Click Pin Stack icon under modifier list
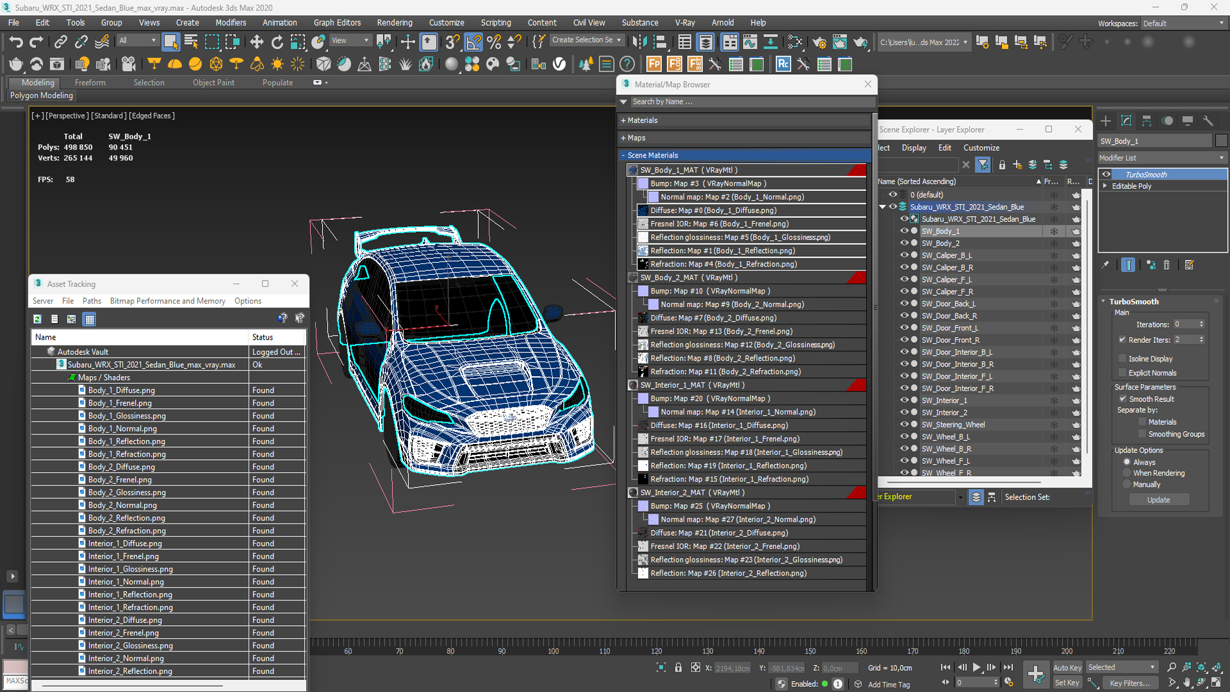The height and width of the screenshot is (692, 1230). (x=1105, y=265)
